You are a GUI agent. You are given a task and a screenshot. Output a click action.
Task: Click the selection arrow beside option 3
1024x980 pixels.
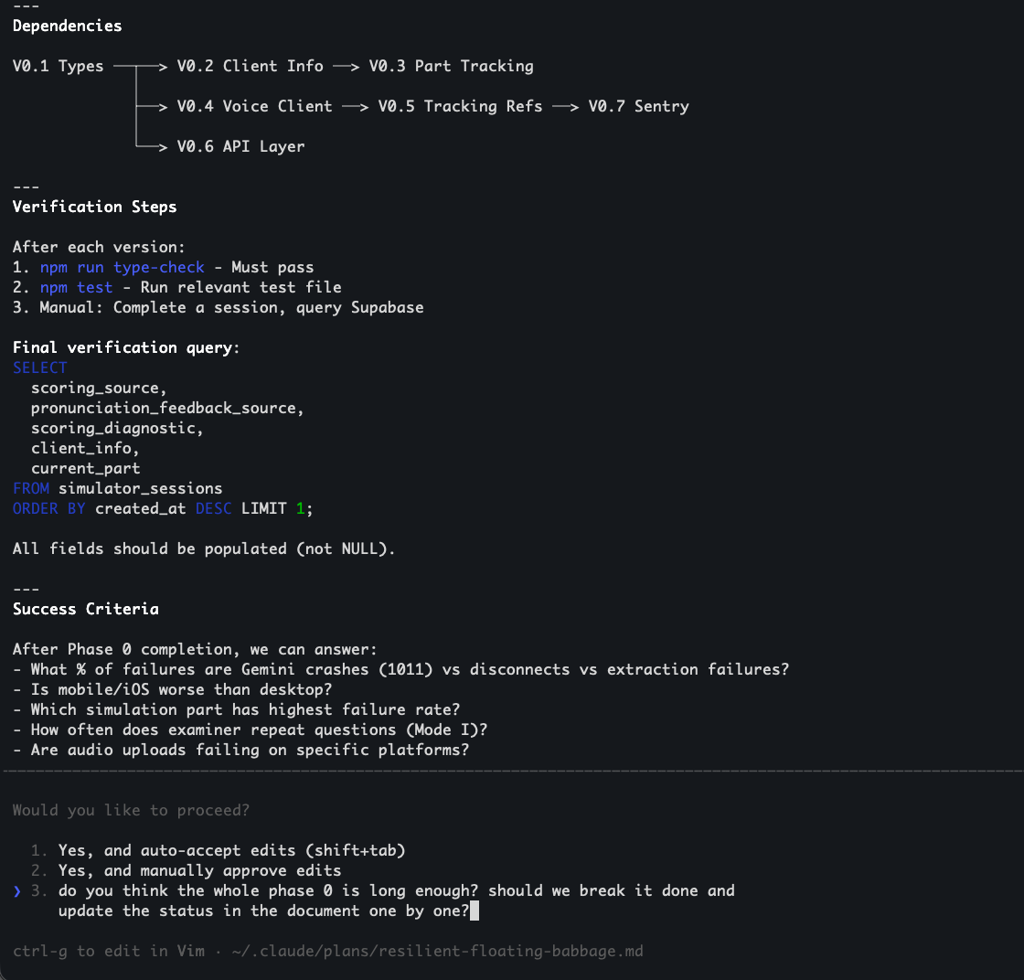[17, 890]
